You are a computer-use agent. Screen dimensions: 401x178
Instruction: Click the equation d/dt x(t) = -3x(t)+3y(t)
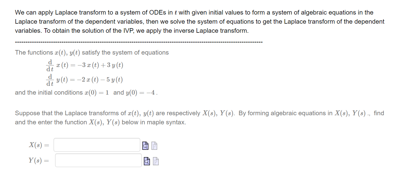point(85,65)
